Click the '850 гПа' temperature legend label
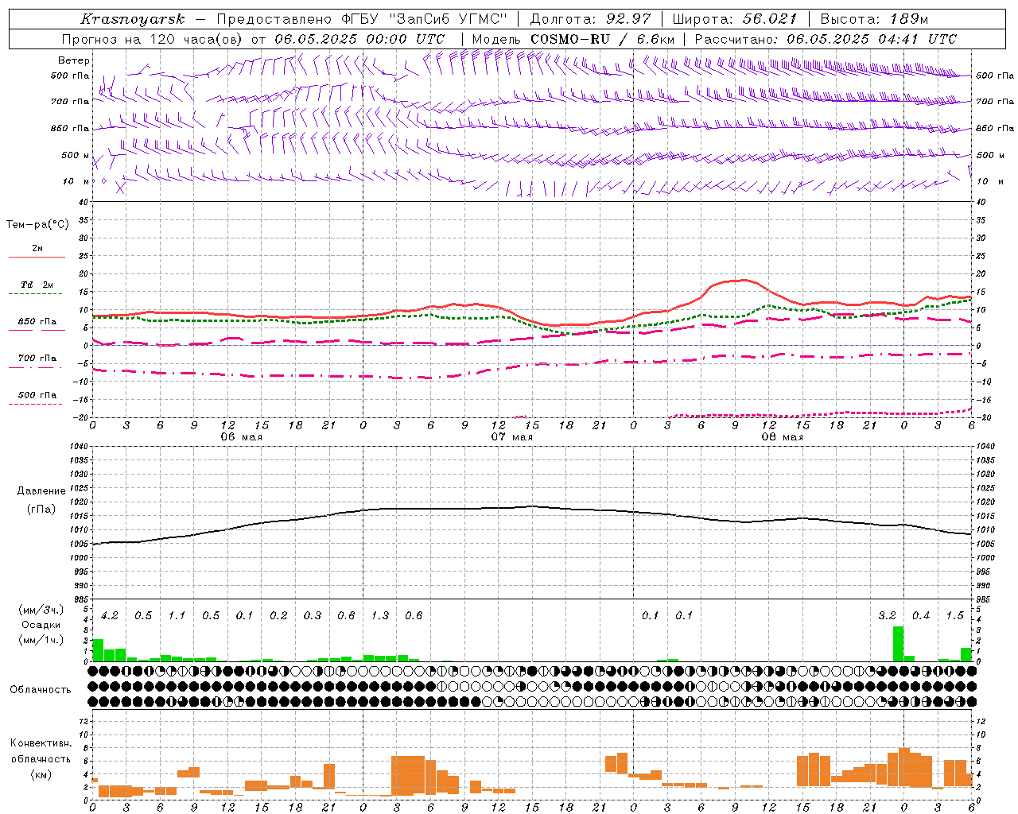1018x814 pixels. pos(37,322)
